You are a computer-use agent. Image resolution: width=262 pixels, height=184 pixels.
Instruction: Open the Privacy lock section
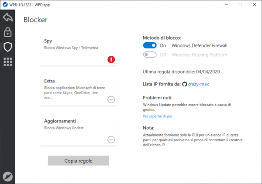(x=8, y=32)
